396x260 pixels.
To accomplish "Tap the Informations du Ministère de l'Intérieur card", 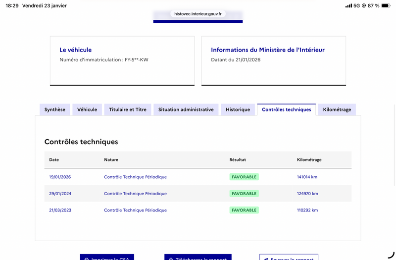I will [x=273, y=60].
